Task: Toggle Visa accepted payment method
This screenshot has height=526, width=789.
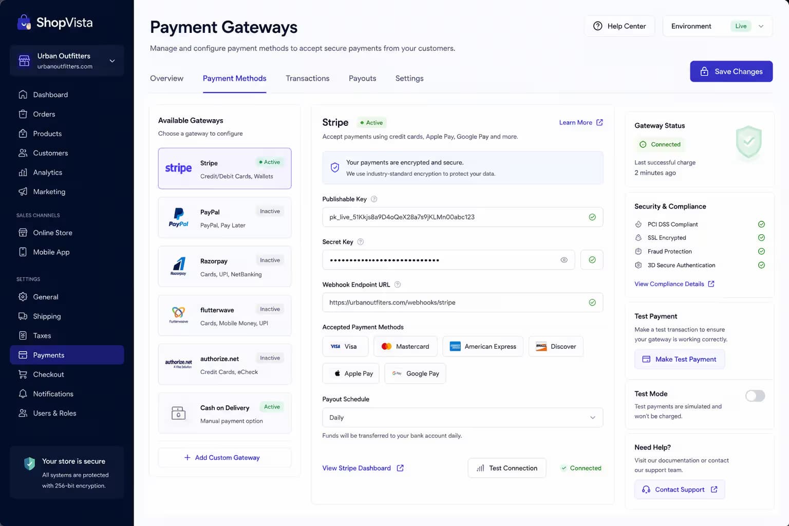Action: (x=345, y=346)
